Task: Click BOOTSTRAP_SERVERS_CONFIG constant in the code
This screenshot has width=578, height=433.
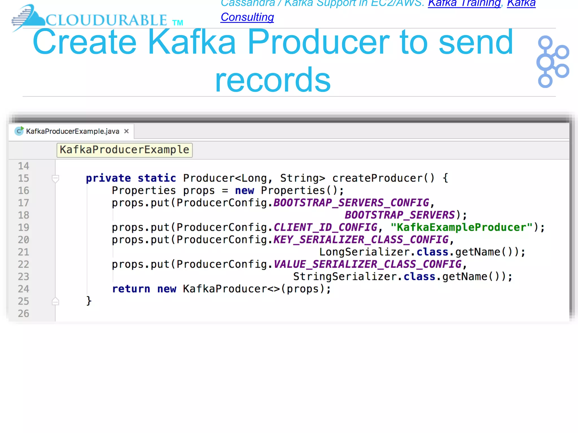Action: [351, 203]
